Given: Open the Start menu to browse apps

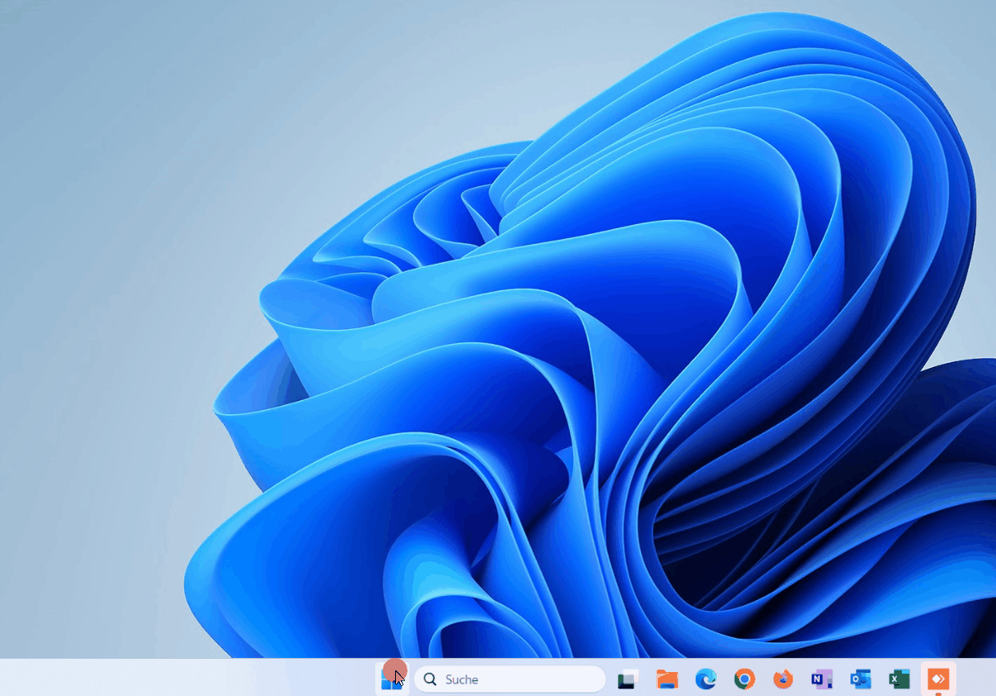Looking at the screenshot, I should click(x=391, y=679).
